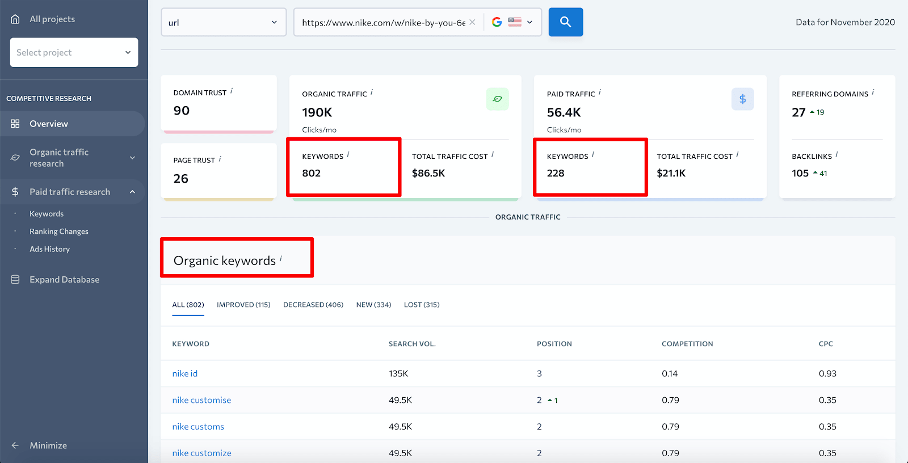Image resolution: width=908 pixels, height=463 pixels.
Task: Click the CPC column header
Action: [826, 344]
